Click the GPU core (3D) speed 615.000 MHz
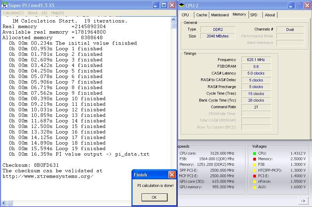312x207 pixels. (x=223, y=181)
